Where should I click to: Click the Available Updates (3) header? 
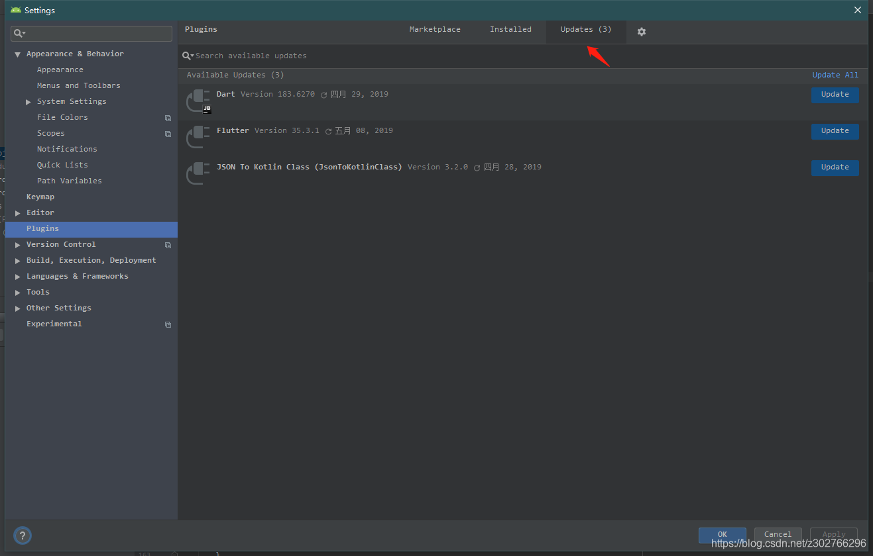click(x=235, y=75)
